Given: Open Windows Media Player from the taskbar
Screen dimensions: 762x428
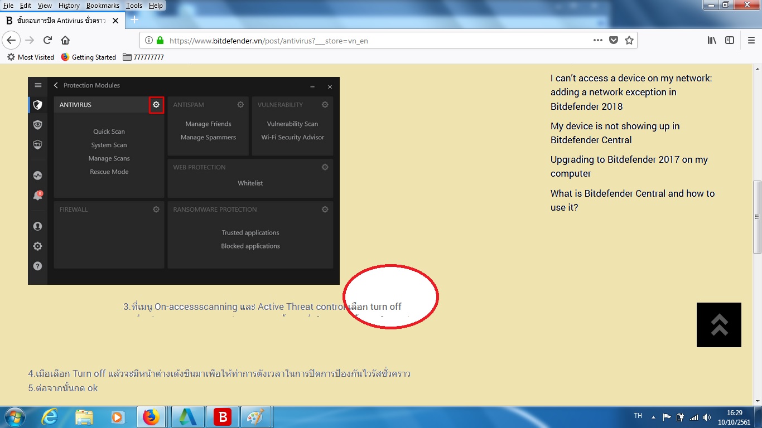Looking at the screenshot, I should pos(118,417).
